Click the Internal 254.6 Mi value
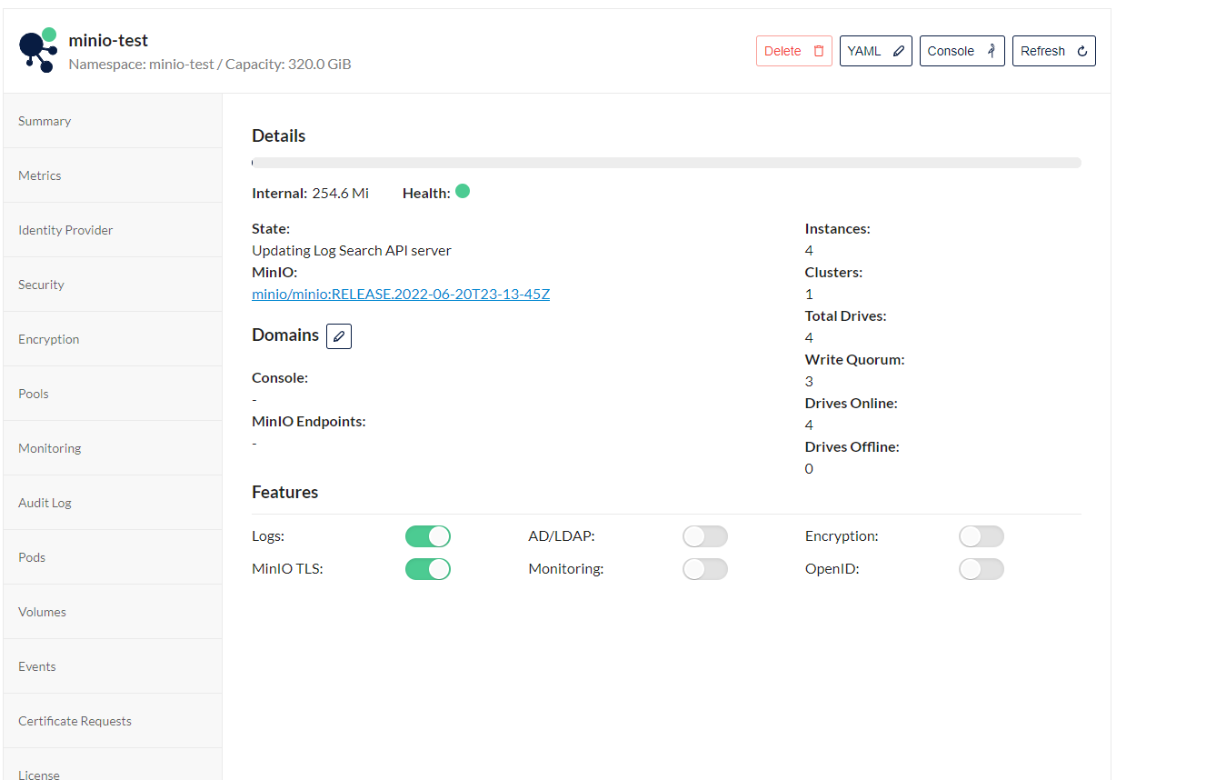 pos(340,193)
